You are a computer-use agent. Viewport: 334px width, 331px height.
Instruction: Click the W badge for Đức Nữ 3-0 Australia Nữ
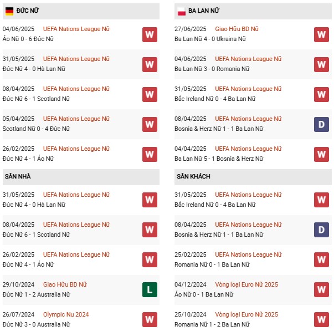point(150,320)
